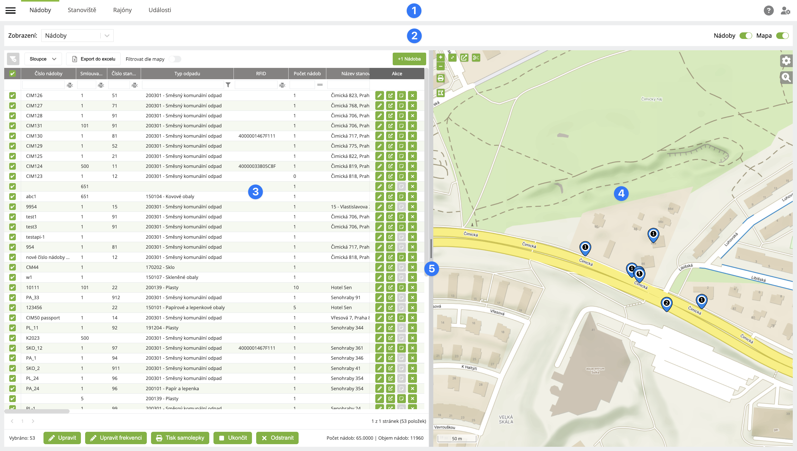The width and height of the screenshot is (797, 451).
Task: Zoom in the map with plus button
Action: (440, 57)
